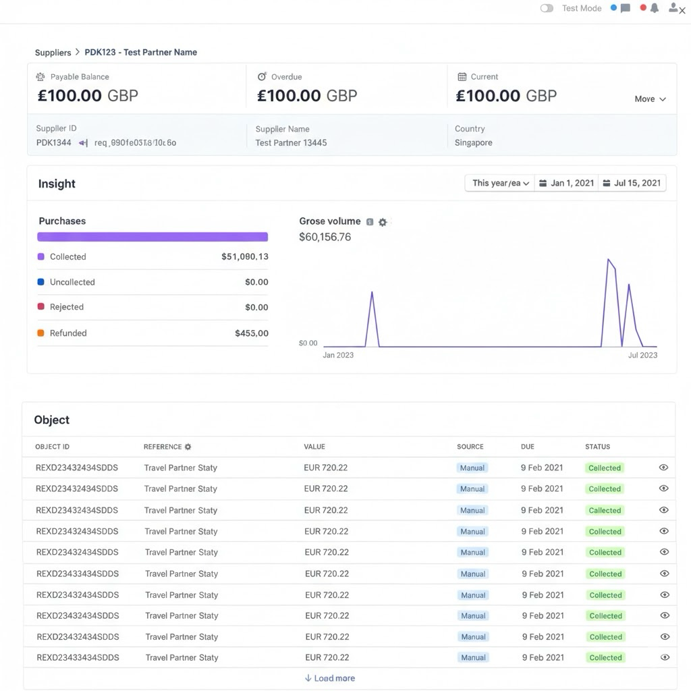This screenshot has width=691, height=691.
Task: Click the eye icon in the first object row
Action: 663,468
